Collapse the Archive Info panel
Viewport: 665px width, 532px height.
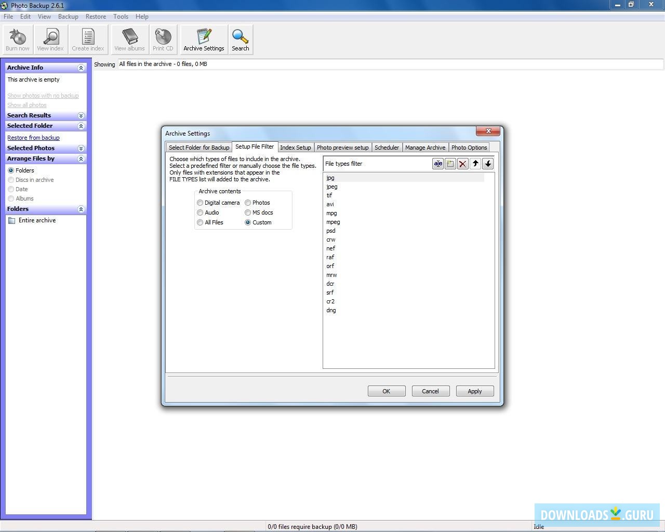[x=81, y=68]
